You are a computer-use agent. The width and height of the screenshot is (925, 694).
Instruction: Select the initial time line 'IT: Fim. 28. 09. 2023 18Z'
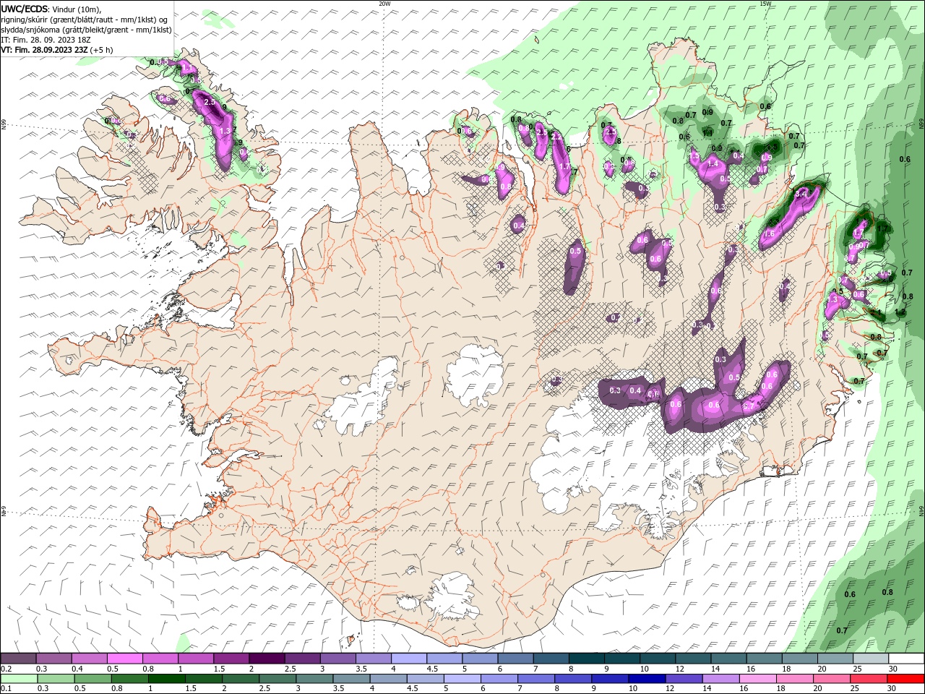(x=46, y=40)
